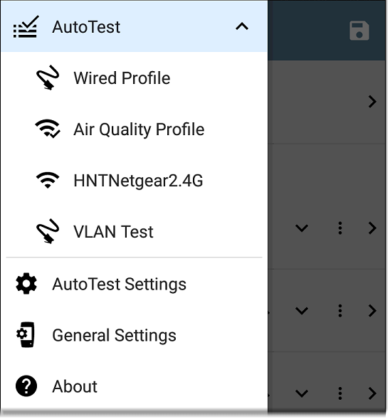Click the Air Quality Profile Wi-Fi icon
Viewport: 390px width, 419px height.
[48, 129]
